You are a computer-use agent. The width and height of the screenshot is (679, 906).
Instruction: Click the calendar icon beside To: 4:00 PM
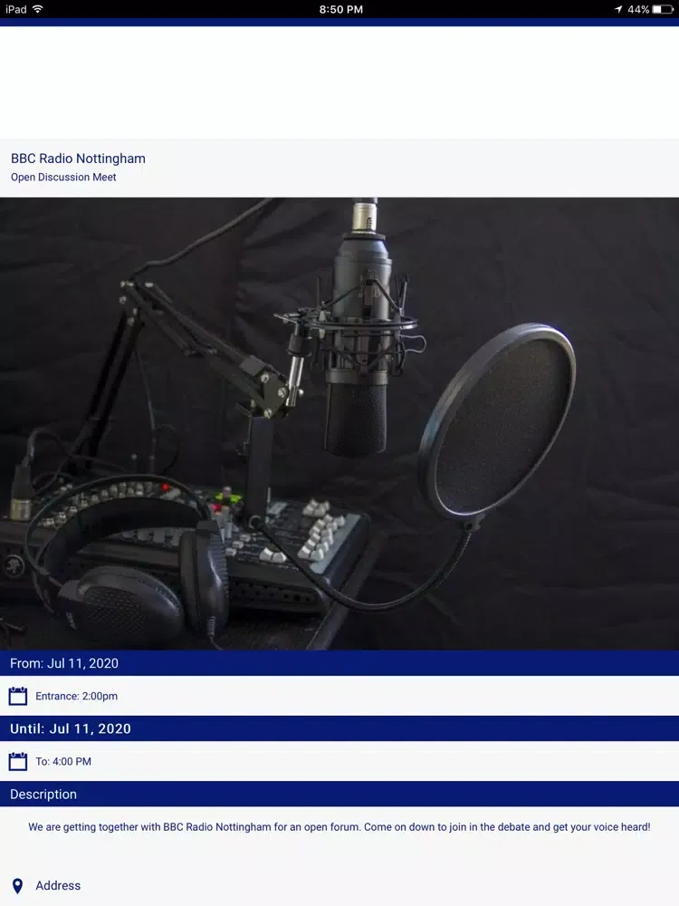[18, 761]
